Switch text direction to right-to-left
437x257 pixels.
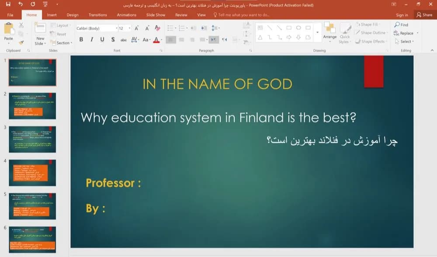224,40
